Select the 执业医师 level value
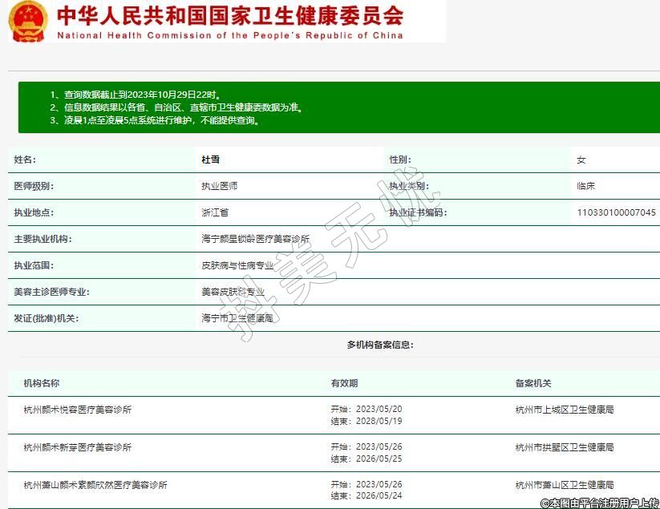This screenshot has width=660, height=509. (x=219, y=186)
